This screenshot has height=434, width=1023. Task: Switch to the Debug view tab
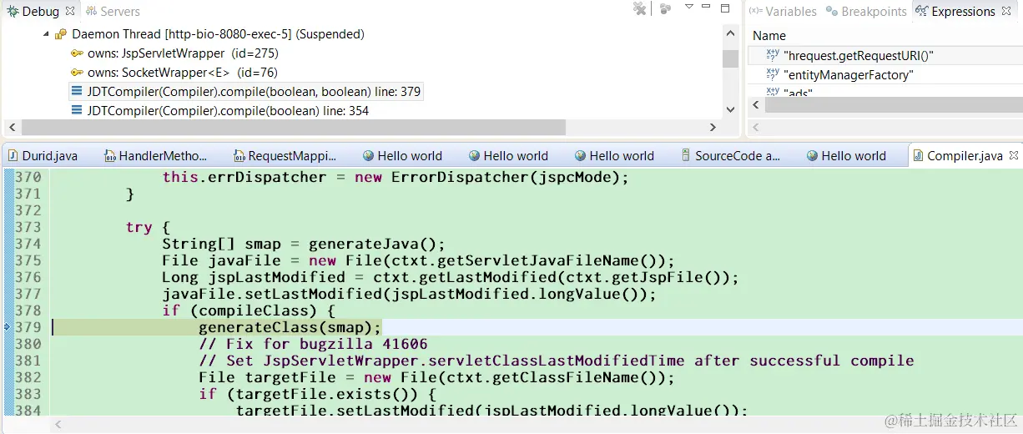pos(40,12)
